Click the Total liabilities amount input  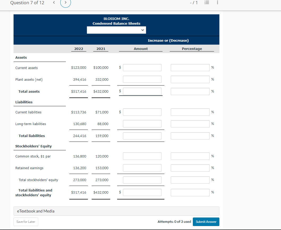point(142,136)
